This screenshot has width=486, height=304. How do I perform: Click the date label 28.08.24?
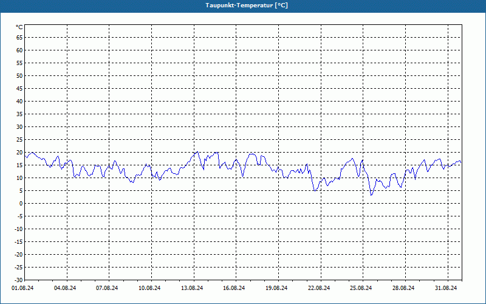pos(403,288)
